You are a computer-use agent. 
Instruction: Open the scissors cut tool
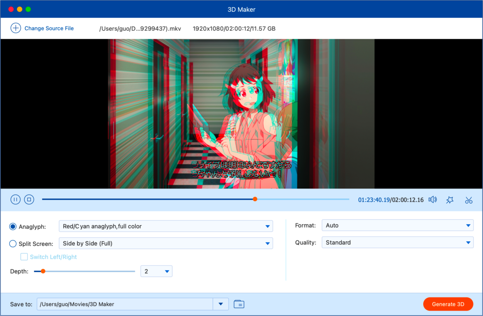pos(468,200)
